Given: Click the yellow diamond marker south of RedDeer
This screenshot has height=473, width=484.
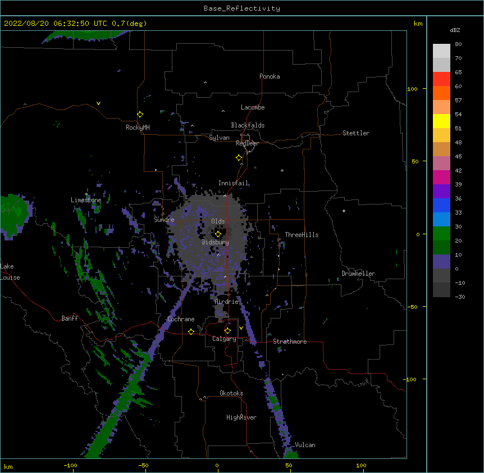Looking at the screenshot, I should [239, 158].
